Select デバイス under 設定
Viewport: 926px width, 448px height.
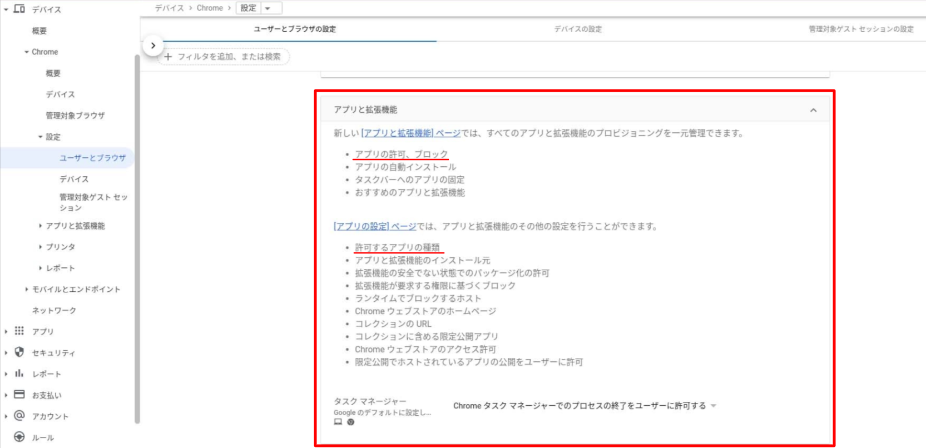tap(74, 179)
